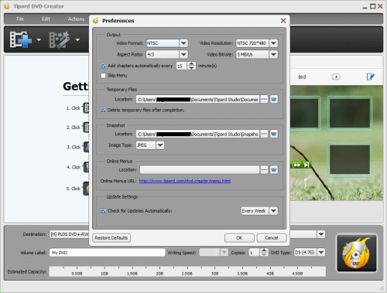This screenshot has height=293, width=387.
Task: Open the Edit menu
Action: click(x=46, y=19)
